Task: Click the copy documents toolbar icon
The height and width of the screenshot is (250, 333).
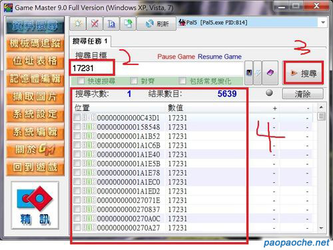Action: [128, 23]
